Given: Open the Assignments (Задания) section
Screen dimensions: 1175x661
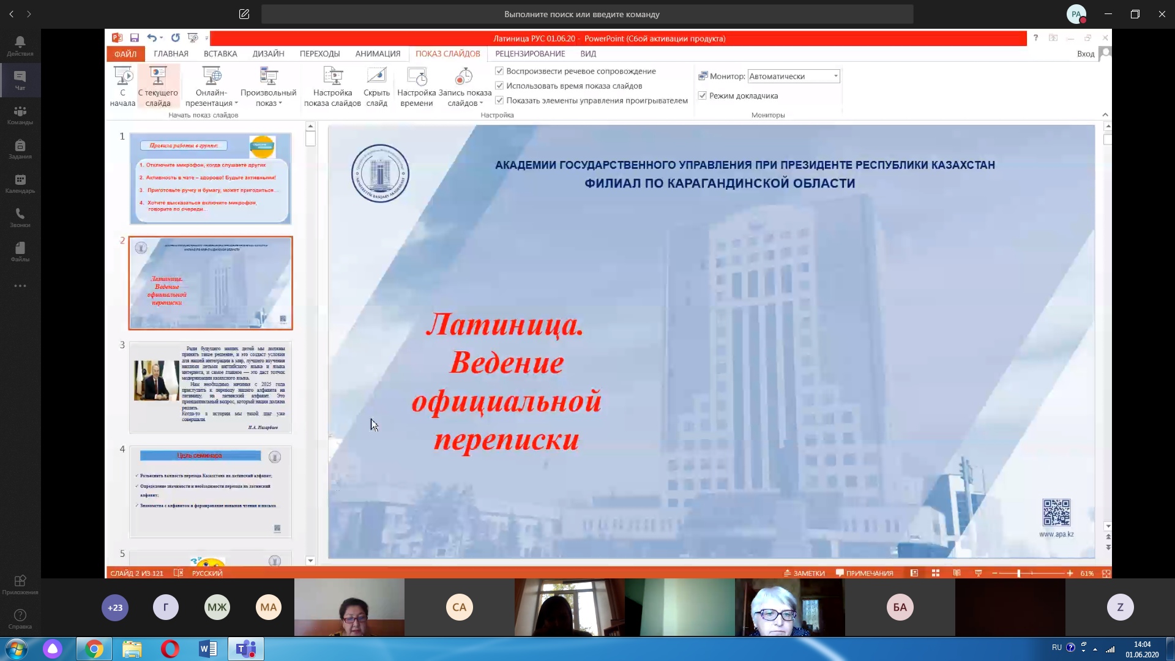Looking at the screenshot, I should click(x=20, y=149).
